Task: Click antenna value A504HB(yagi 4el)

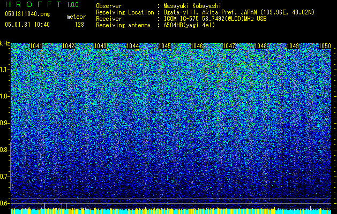Action: point(189,25)
